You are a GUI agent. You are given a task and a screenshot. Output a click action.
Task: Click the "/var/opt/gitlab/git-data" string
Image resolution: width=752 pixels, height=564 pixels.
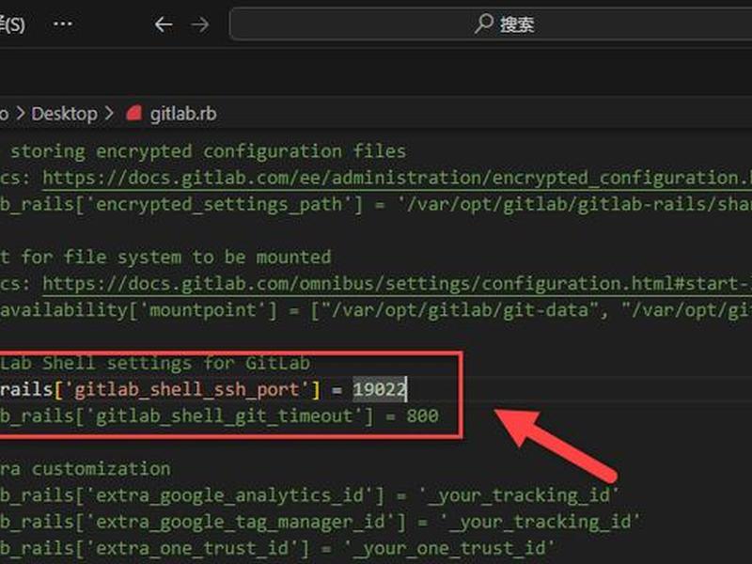click(x=460, y=310)
